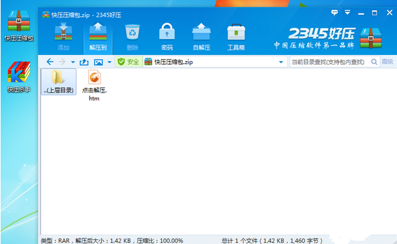The width and height of the screenshot is (397, 244).
Task: Minimize the 2345好压 window
Action: (x=361, y=13)
